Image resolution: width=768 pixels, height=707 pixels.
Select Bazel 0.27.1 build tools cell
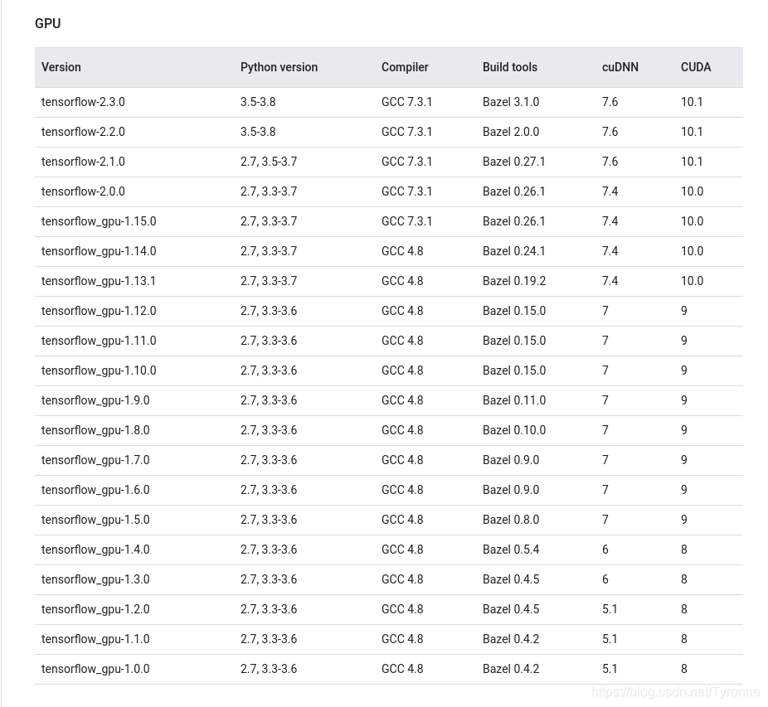(513, 162)
